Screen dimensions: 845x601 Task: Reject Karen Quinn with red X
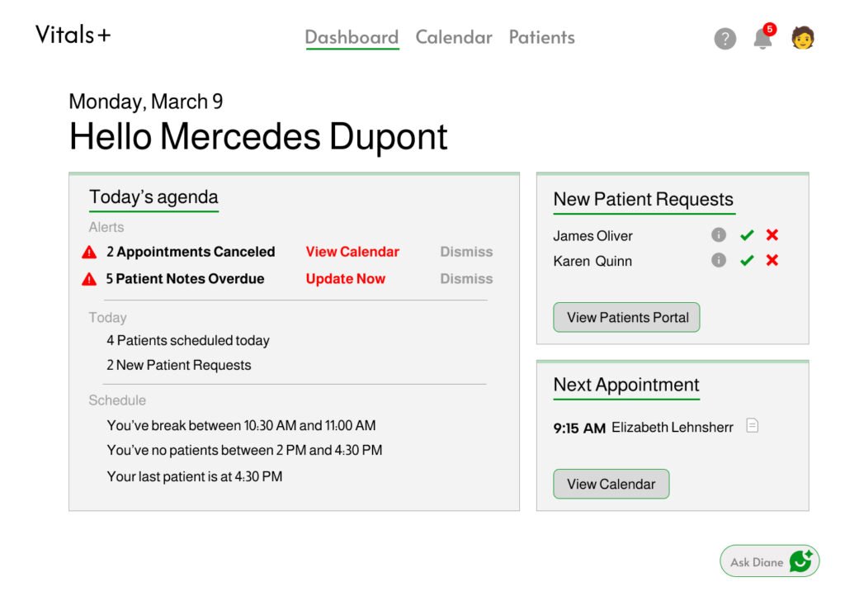772,260
